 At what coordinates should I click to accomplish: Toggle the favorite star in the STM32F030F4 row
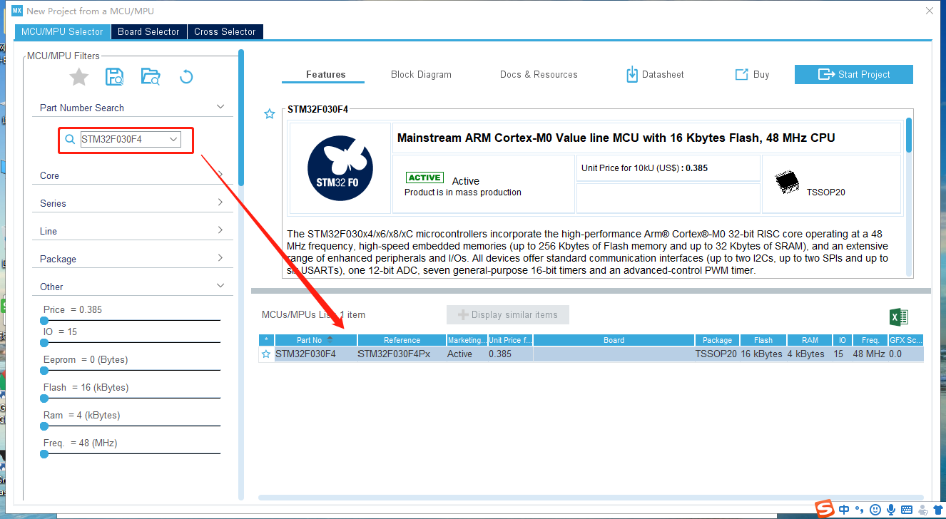266,354
